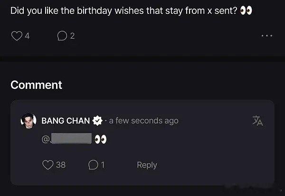This screenshot has width=285, height=196.
Task: Open the blurred @mention in the comment
Action: tap(70, 139)
